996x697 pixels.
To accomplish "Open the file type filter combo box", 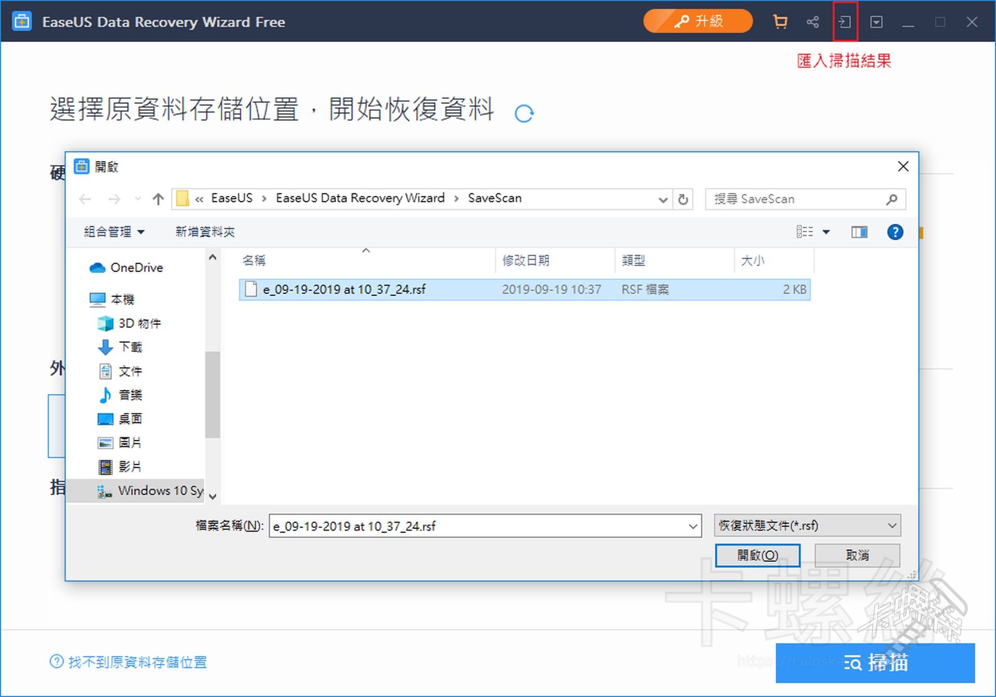I will pos(807,525).
